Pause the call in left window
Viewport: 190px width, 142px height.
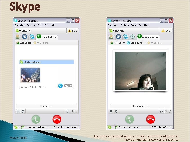click(18, 111)
